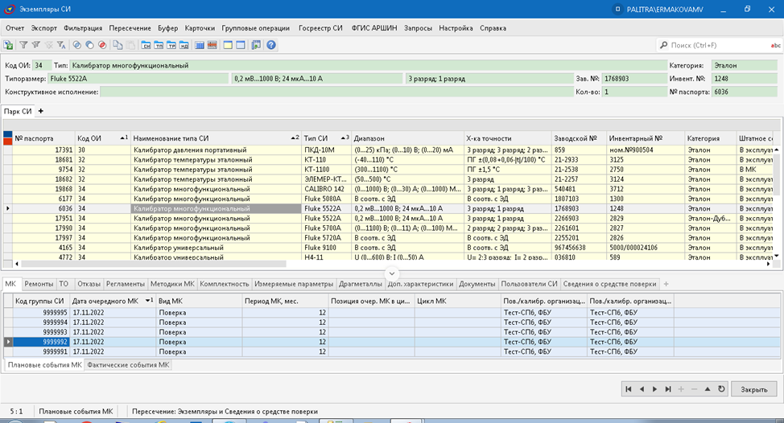
Task: Click the blue table grid icon
Action: tap(200, 45)
